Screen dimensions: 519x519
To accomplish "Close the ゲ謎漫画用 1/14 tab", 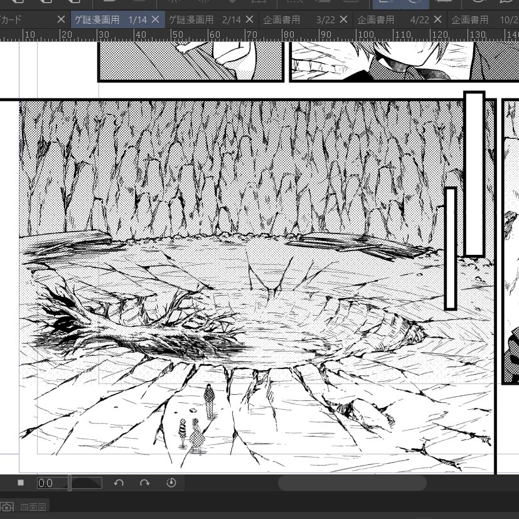I will [x=155, y=19].
